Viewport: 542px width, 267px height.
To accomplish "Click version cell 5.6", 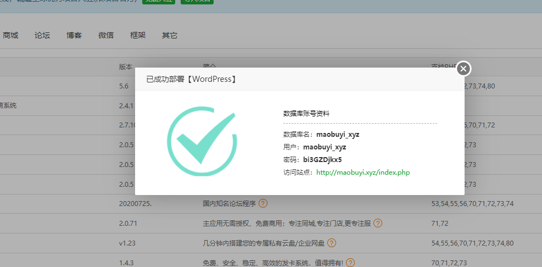I will point(124,86).
